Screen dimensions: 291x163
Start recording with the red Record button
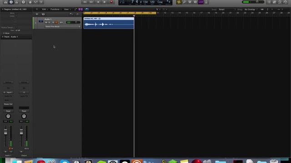coord(111,2)
